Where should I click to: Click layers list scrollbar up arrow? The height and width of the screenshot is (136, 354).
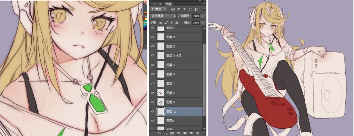[x=204, y=29]
